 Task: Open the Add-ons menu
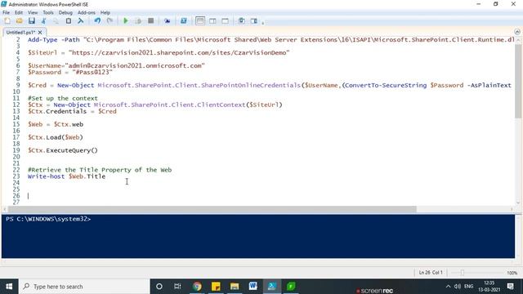click(87, 13)
